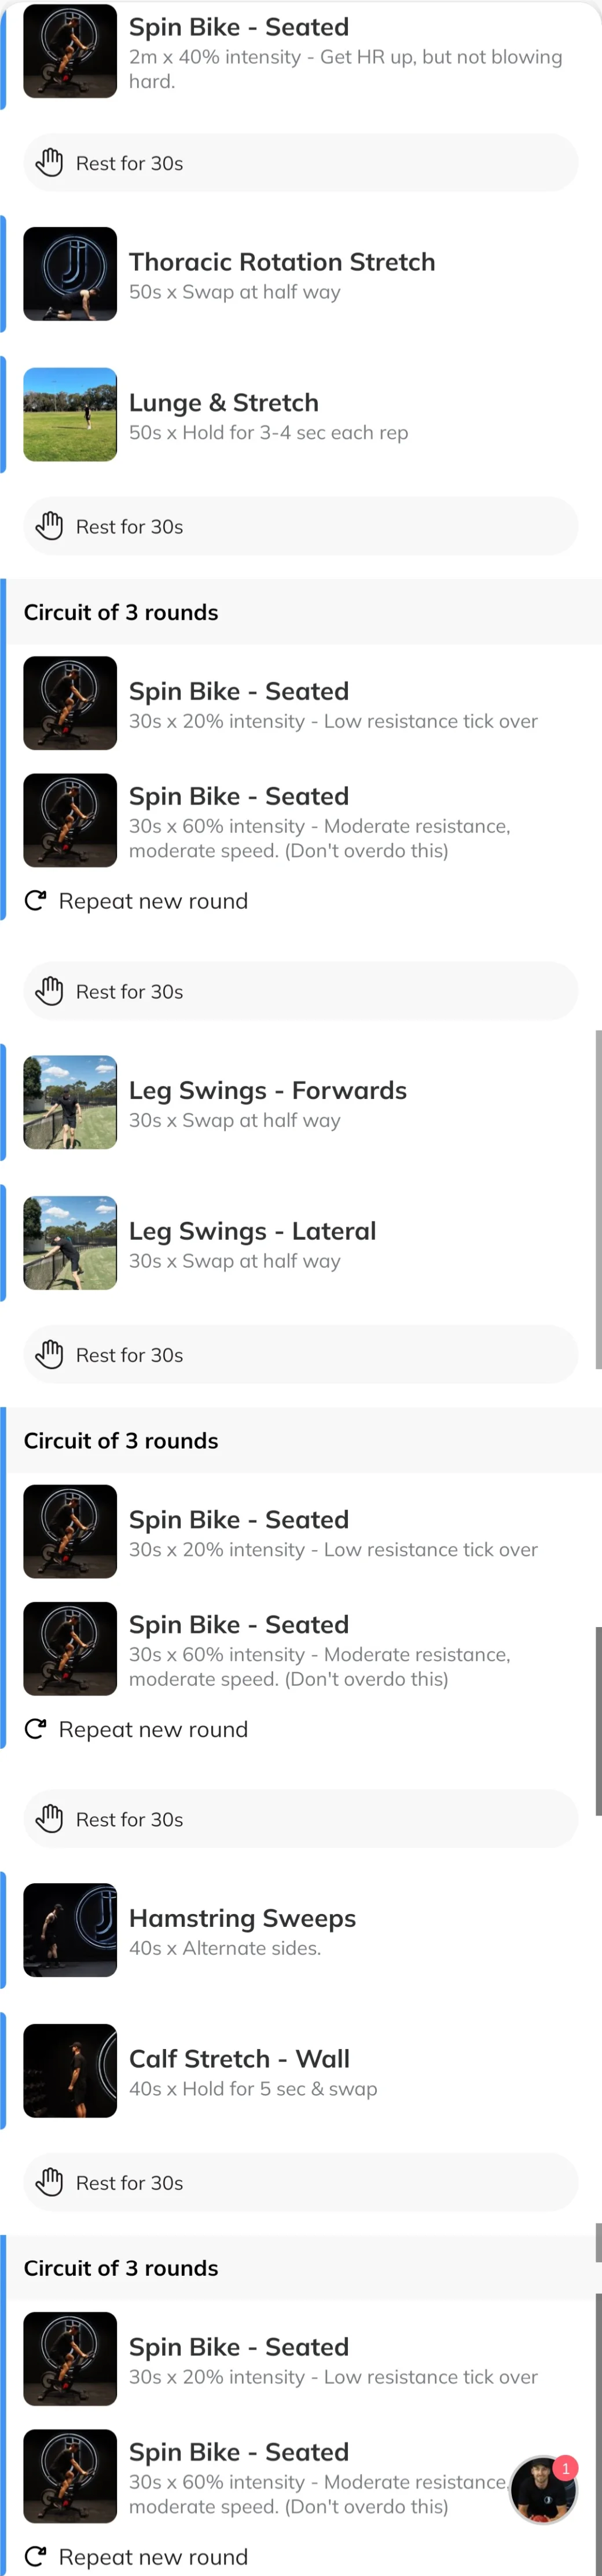This screenshot has height=2576, width=602.
Task: Click the hand icon in the rest bar below Leg Swings - Lateral
Action: tap(49, 1354)
